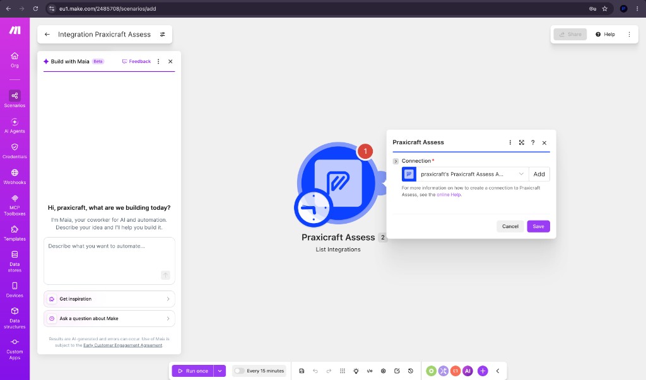The width and height of the screenshot is (646, 380).
Task: Redo the last change
Action: (329, 371)
